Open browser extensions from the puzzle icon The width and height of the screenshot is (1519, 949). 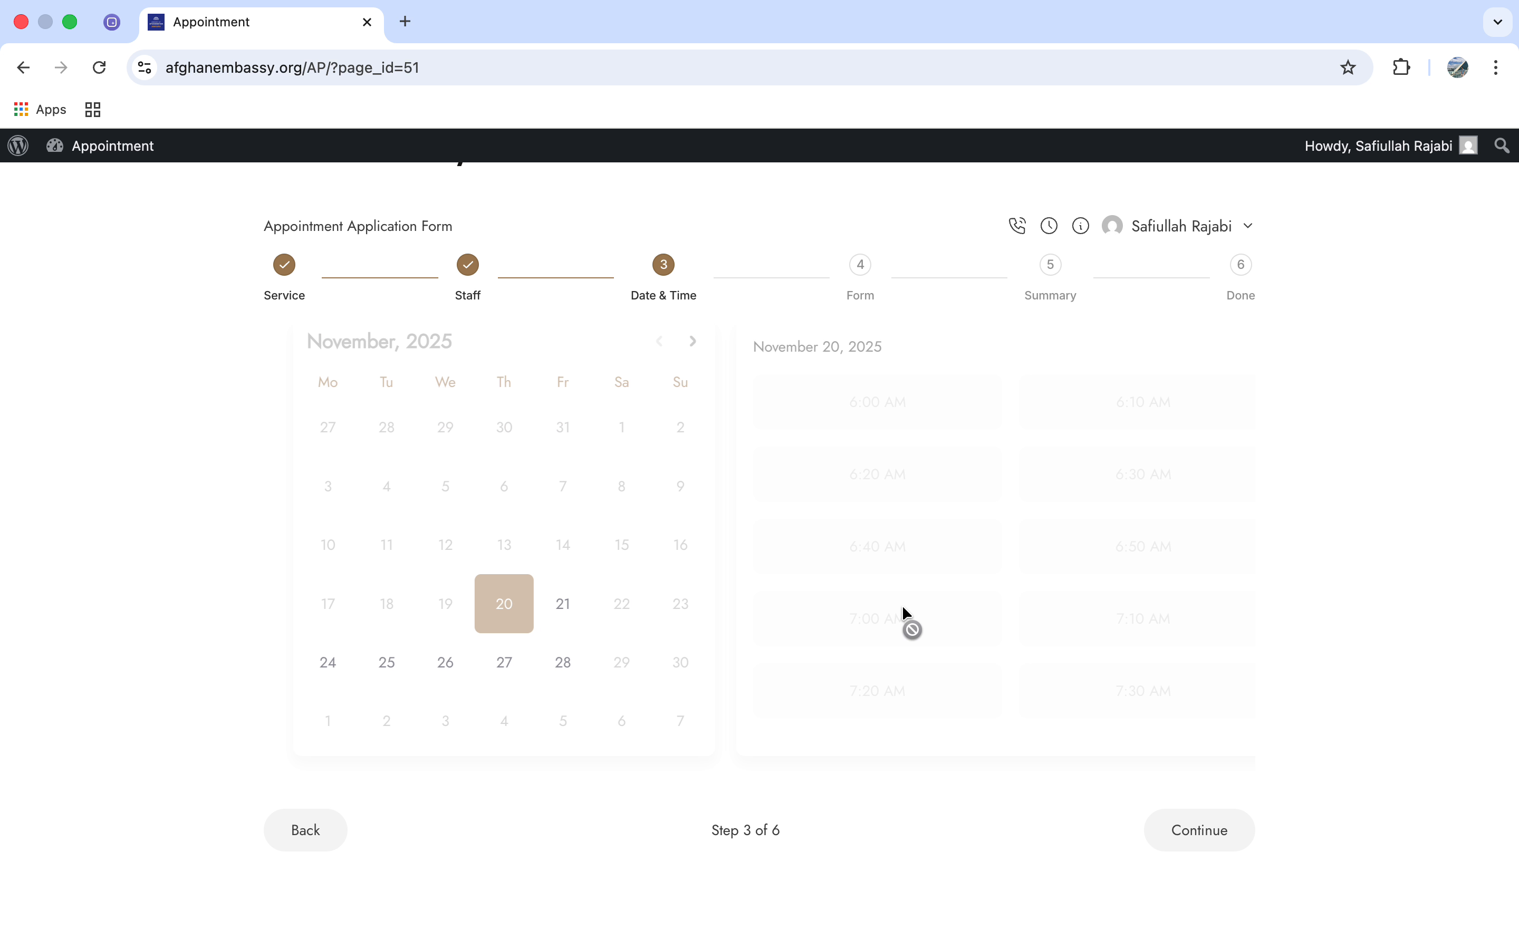(x=1401, y=67)
